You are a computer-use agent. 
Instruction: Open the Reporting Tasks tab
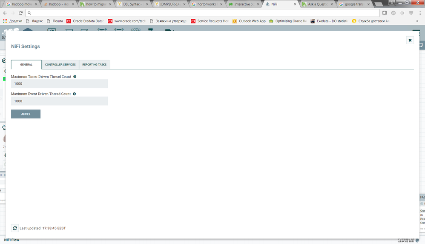coord(94,65)
